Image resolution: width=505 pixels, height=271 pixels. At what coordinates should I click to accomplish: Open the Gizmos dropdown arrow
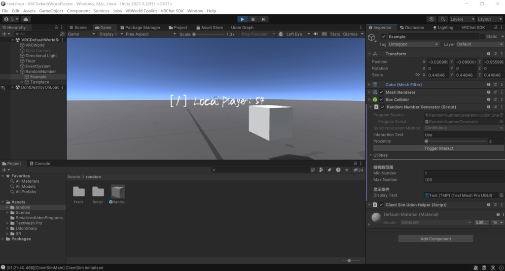tap(362, 34)
